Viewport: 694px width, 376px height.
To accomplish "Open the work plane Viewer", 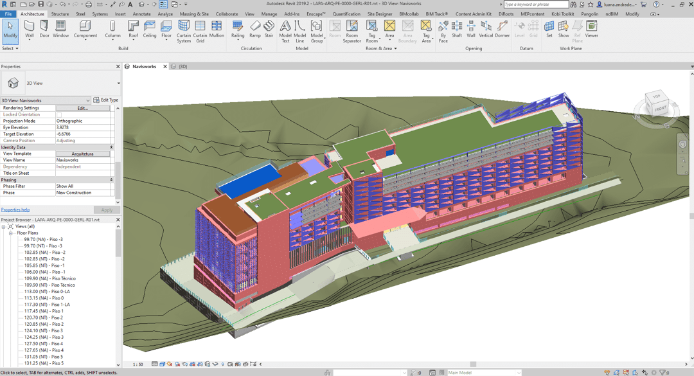I will pyautogui.click(x=591, y=29).
